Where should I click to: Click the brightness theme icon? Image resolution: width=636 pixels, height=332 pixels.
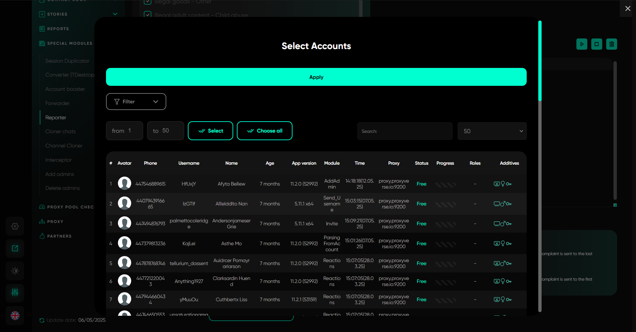(x=15, y=271)
